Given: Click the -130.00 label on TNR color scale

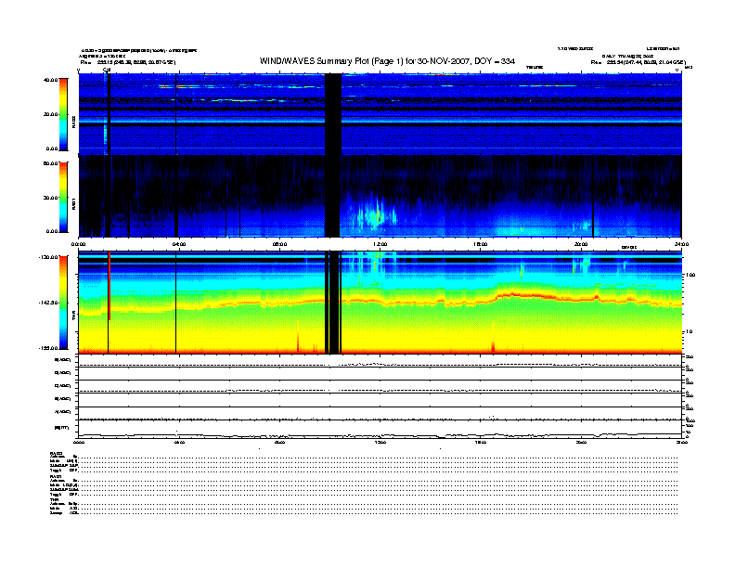Looking at the screenshot, I should 48,257.
